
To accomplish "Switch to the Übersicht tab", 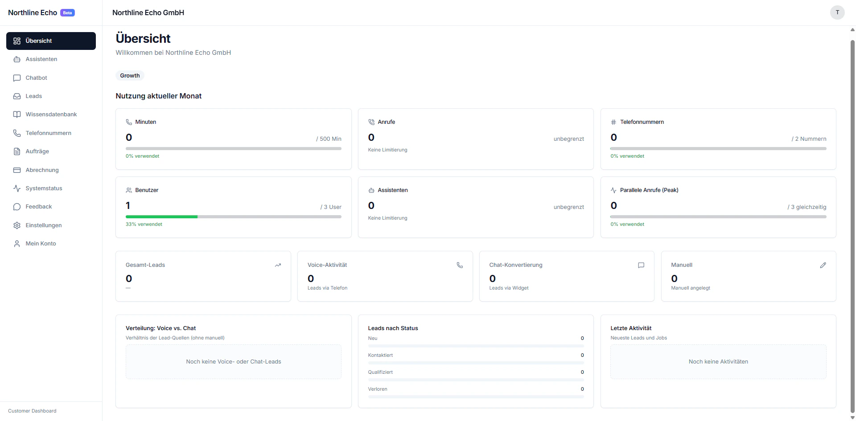I will 50,41.
